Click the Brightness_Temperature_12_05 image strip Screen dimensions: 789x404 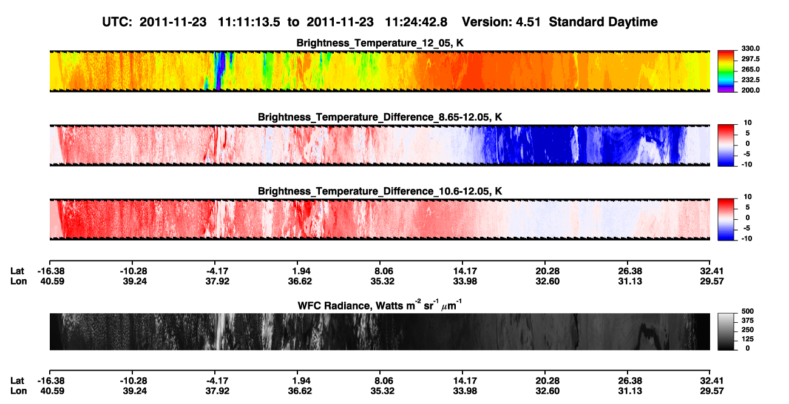pos(379,71)
